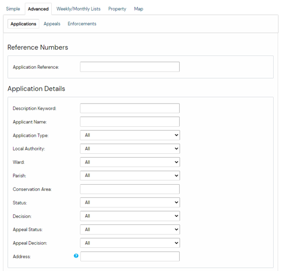Click the 'Reference Numbers' heading text
This screenshot has height=271, width=281.
(x=38, y=47)
